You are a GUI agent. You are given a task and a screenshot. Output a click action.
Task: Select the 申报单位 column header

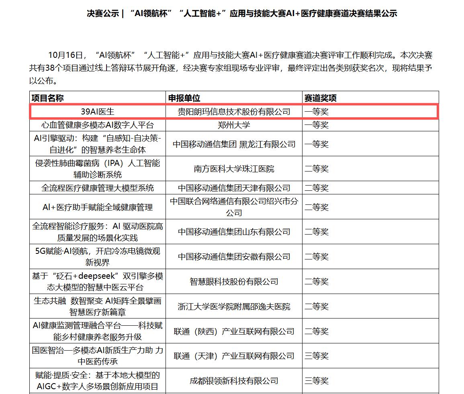184,98
